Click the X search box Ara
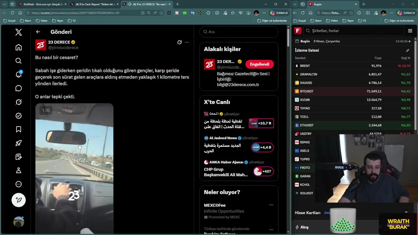Viewport: 418px width, 235px height. coord(239,32)
